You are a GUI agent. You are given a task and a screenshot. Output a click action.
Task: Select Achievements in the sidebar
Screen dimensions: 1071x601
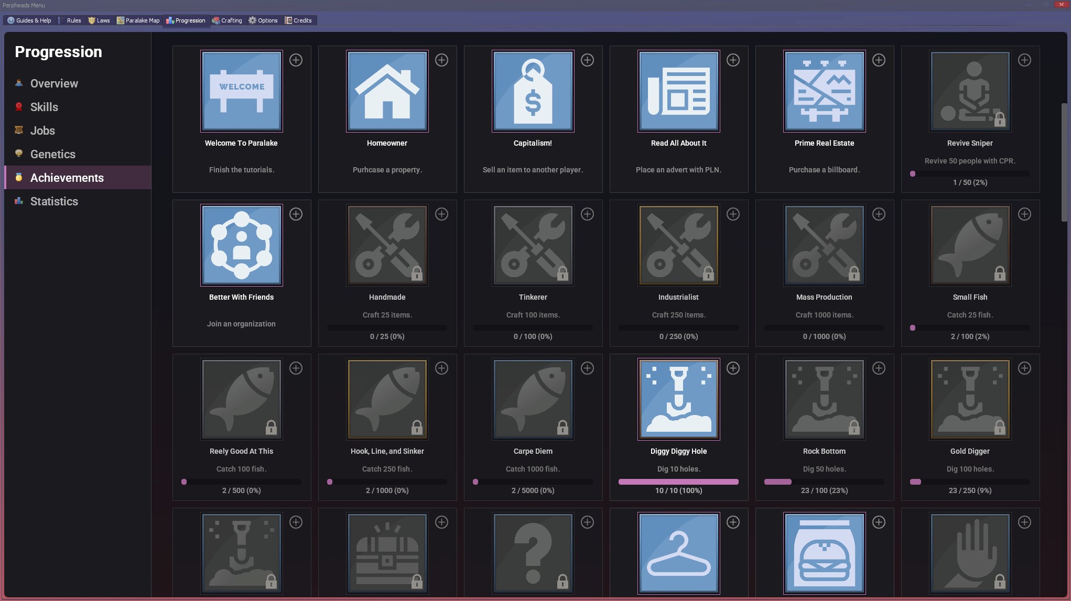(78, 178)
